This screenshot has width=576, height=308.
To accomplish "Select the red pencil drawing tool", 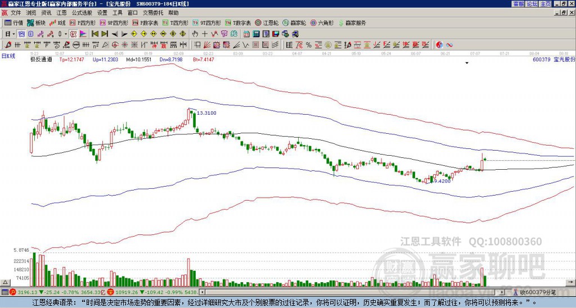I will pyautogui.click(x=8, y=45).
